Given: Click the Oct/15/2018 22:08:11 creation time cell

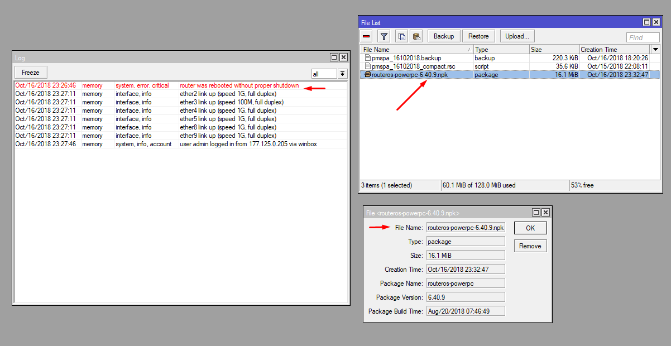Looking at the screenshot, I should tap(617, 66).
